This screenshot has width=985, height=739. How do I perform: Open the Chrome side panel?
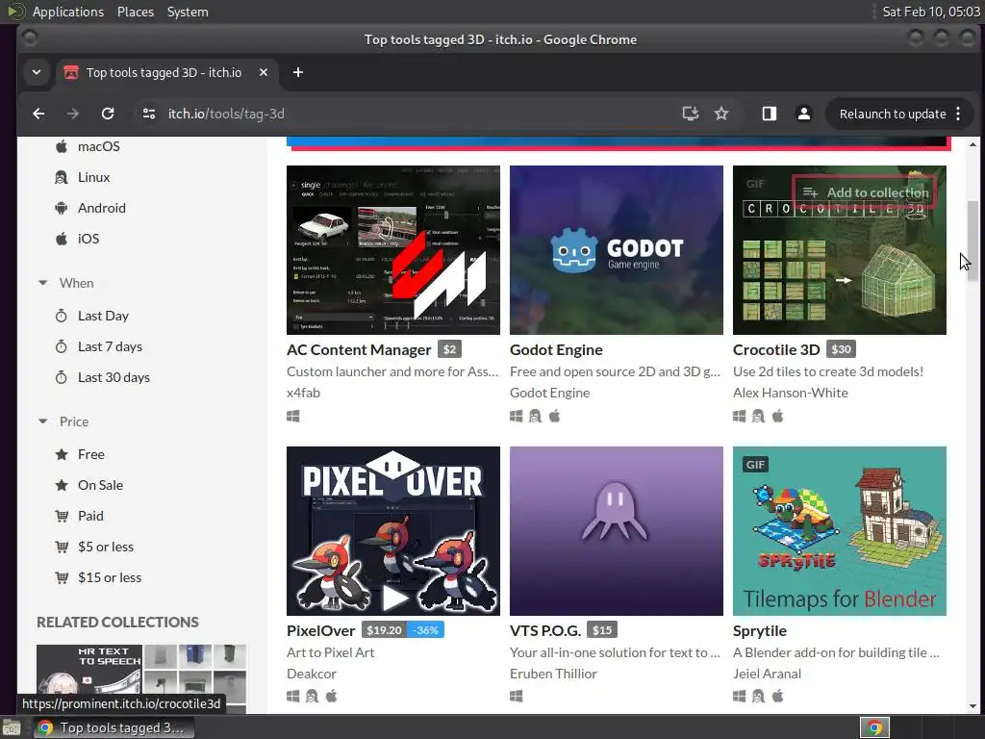tap(769, 114)
